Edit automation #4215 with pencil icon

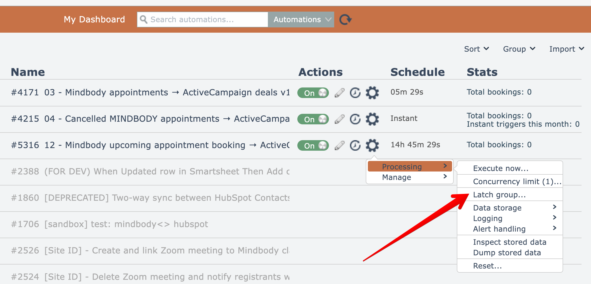[339, 119]
